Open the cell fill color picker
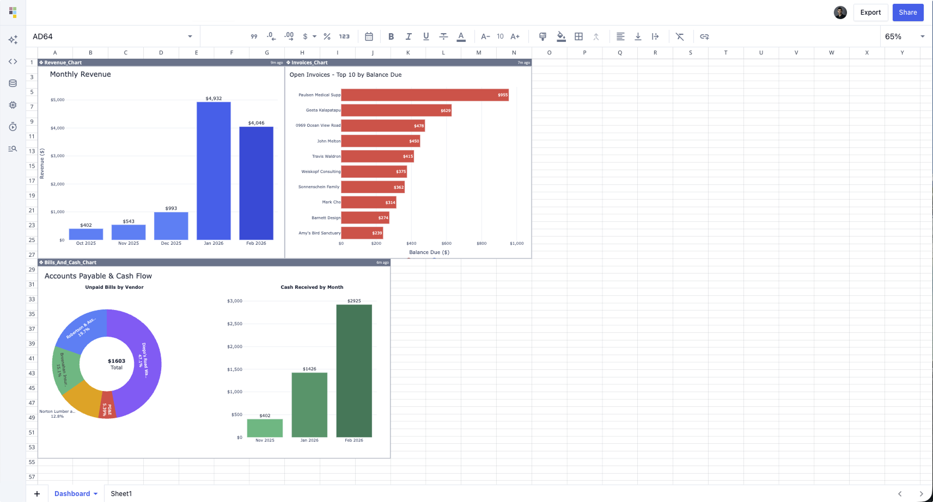 pyautogui.click(x=561, y=36)
